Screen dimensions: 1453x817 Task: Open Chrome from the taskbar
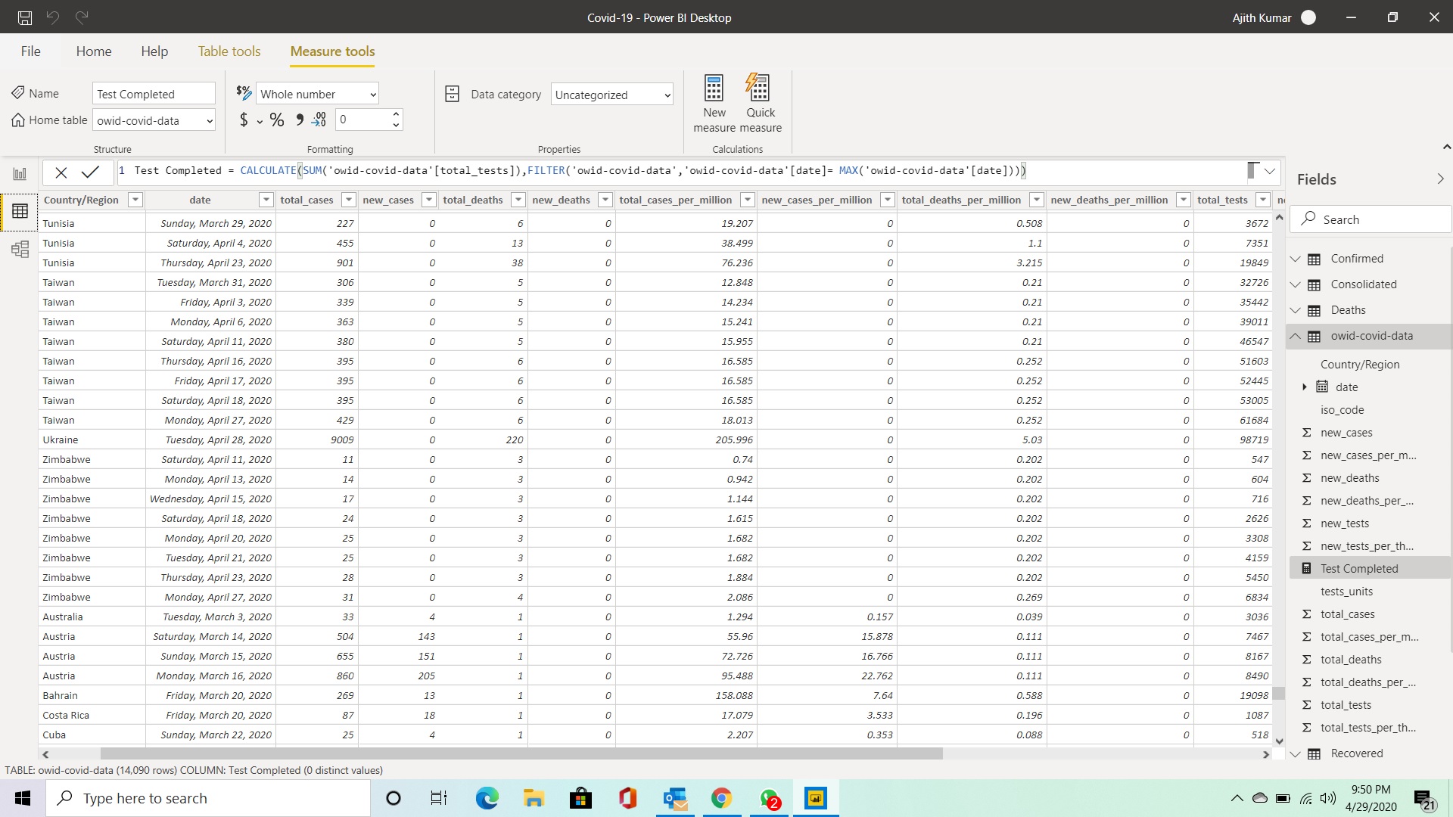pyautogui.click(x=721, y=798)
